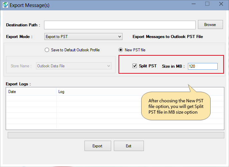Click the app icon in the title bar

[5, 5]
